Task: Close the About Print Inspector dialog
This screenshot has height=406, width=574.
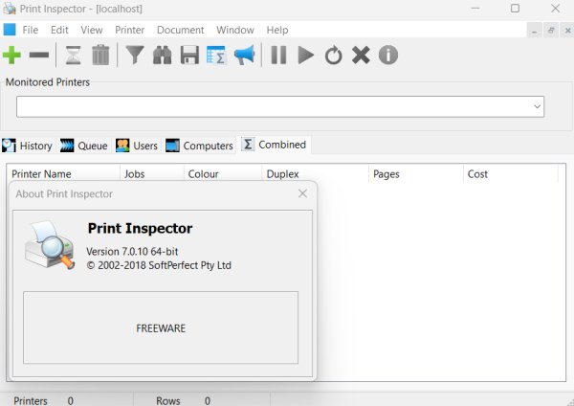Action: (x=302, y=193)
